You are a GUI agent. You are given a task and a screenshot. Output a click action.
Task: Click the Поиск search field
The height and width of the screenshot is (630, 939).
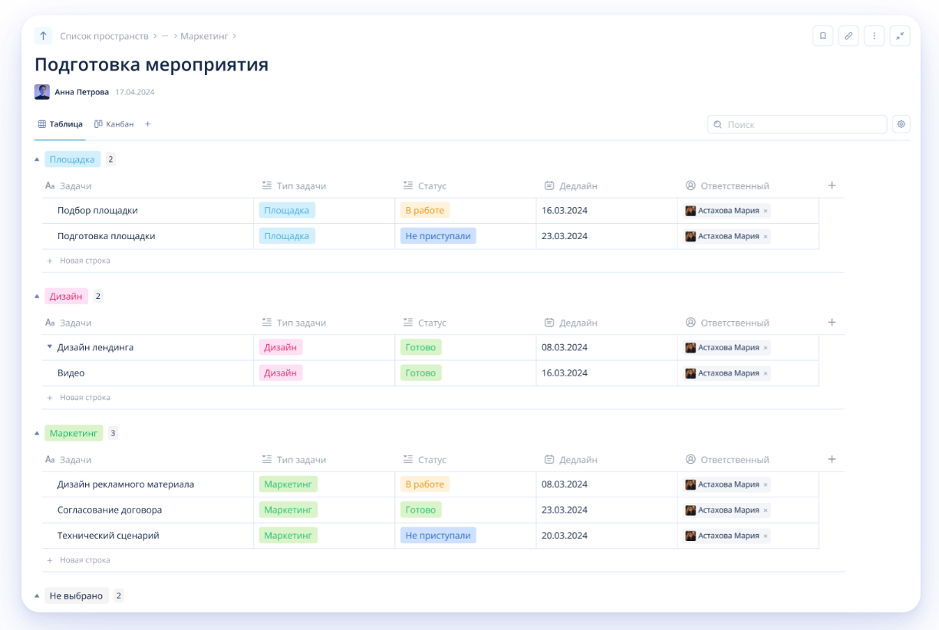pos(797,124)
